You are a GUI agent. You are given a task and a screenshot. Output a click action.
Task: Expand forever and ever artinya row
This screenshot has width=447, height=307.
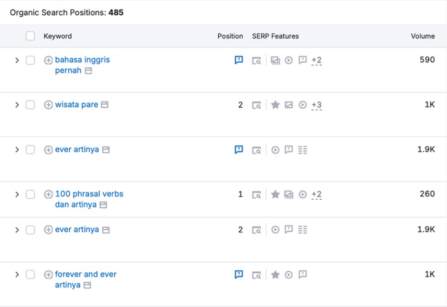coord(17,274)
